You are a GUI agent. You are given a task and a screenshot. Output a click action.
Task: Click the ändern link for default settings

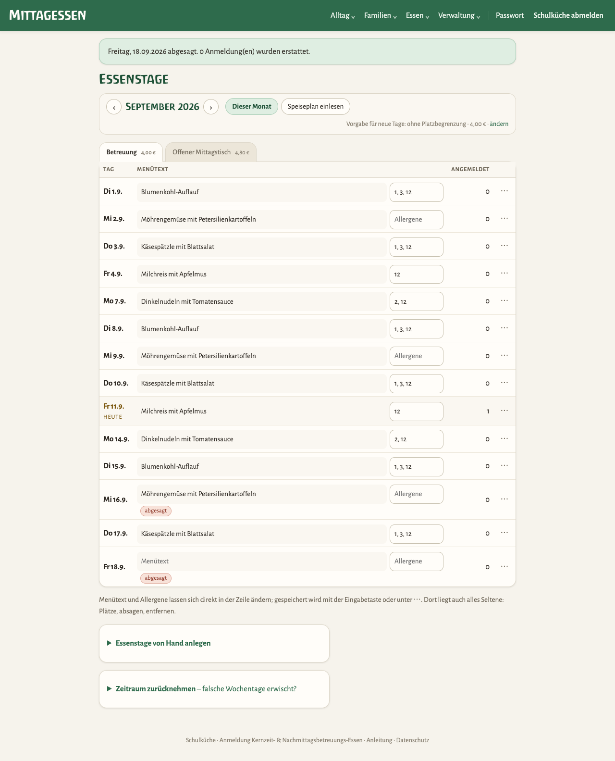pyautogui.click(x=499, y=124)
